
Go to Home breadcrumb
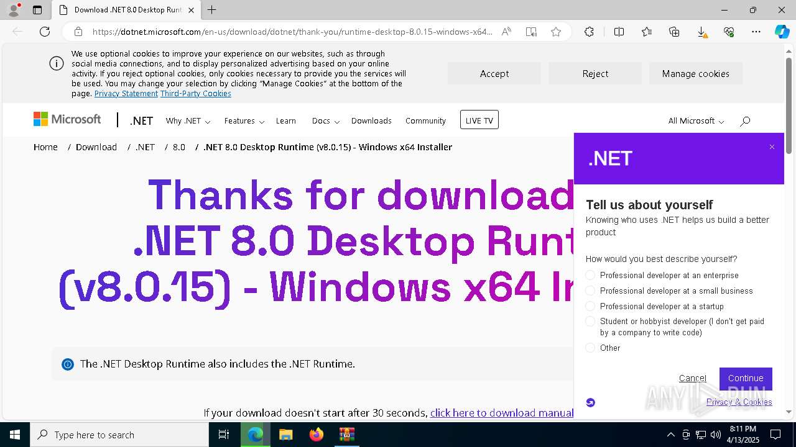pos(45,147)
